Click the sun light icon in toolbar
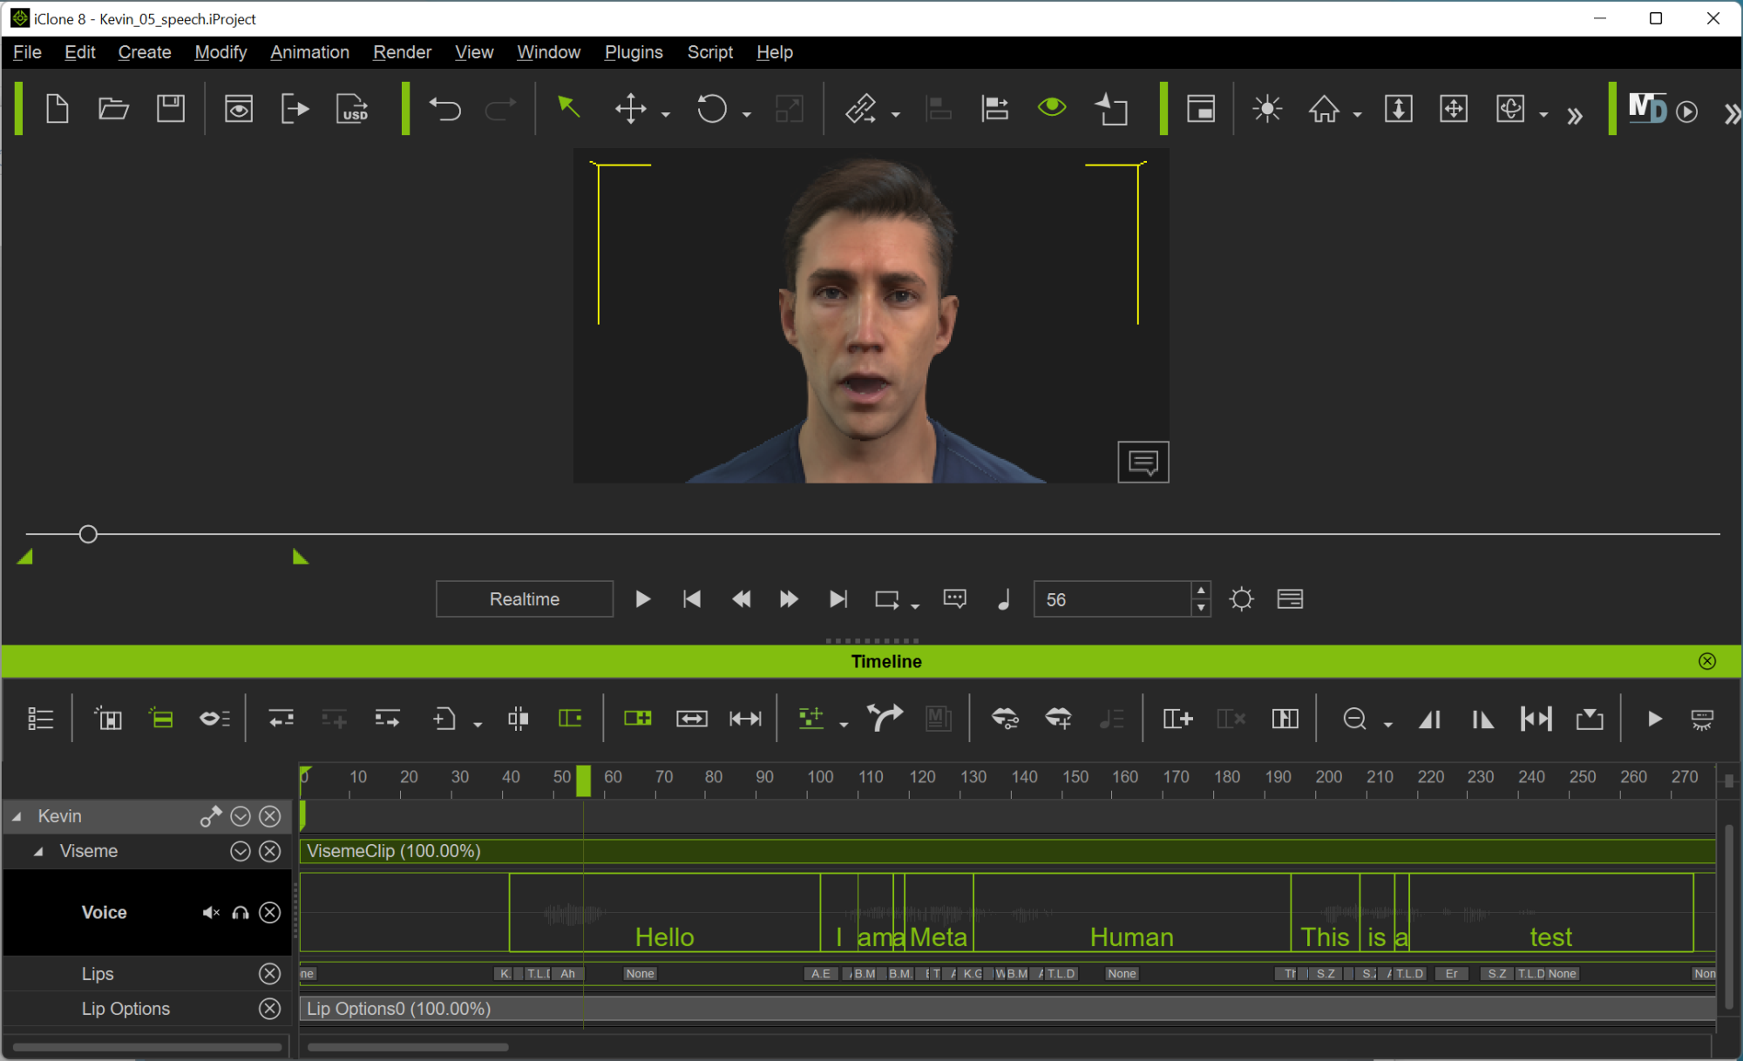 click(x=1266, y=110)
